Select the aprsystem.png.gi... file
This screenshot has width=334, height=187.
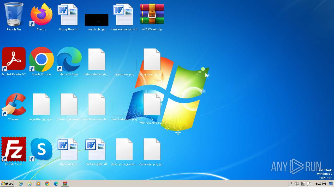tap(152, 62)
